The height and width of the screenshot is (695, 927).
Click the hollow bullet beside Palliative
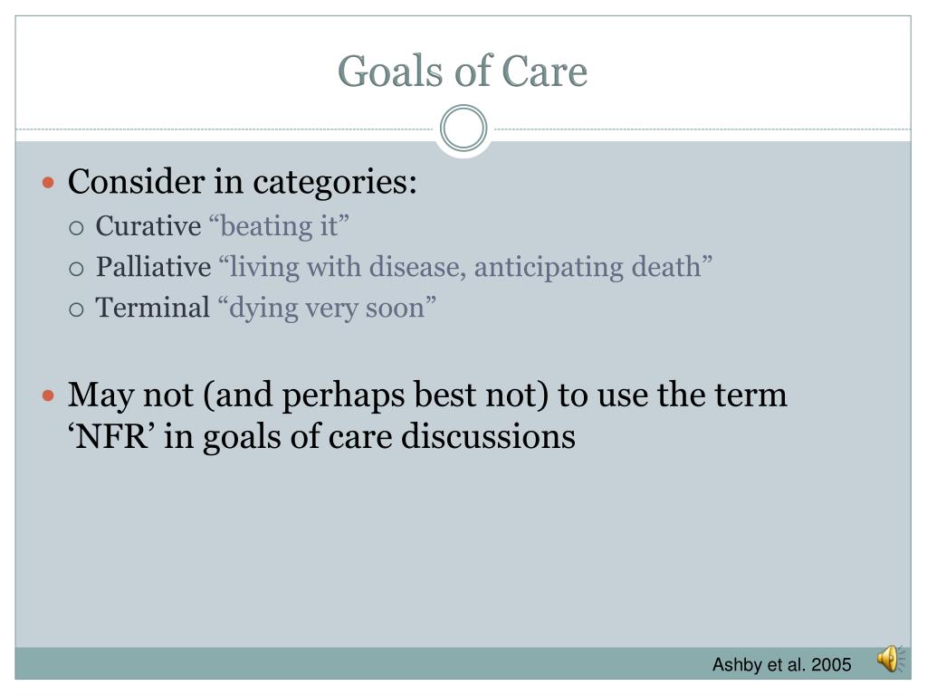[76, 270]
